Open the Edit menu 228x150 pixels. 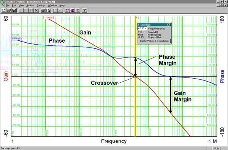pos(14,6)
